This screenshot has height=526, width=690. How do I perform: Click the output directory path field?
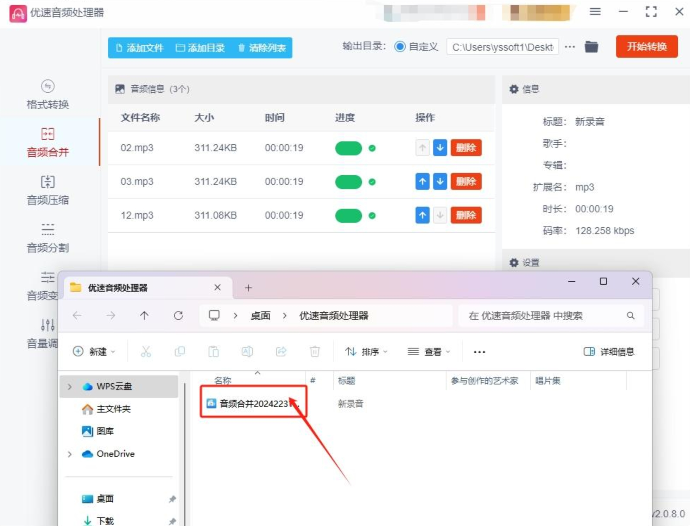502,47
